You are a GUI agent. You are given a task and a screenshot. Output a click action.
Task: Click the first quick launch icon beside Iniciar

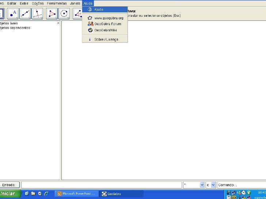27,194
